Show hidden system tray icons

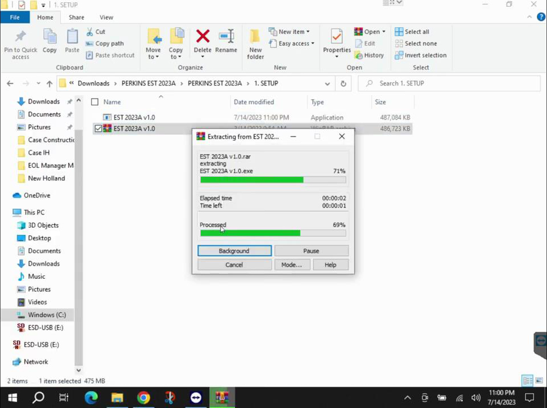pyautogui.click(x=407, y=398)
